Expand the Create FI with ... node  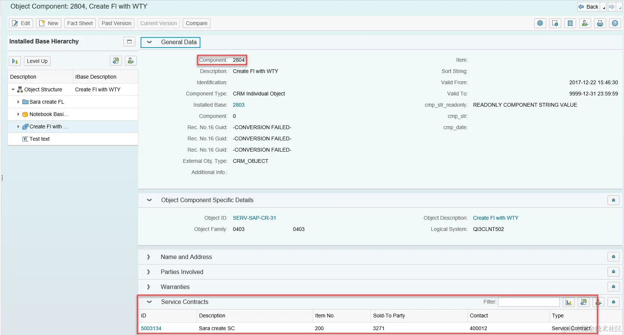(x=18, y=127)
